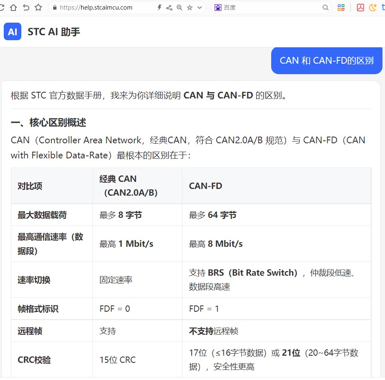Expand the address bar dropdown chevron
The width and height of the screenshot is (385, 380).
200,8
